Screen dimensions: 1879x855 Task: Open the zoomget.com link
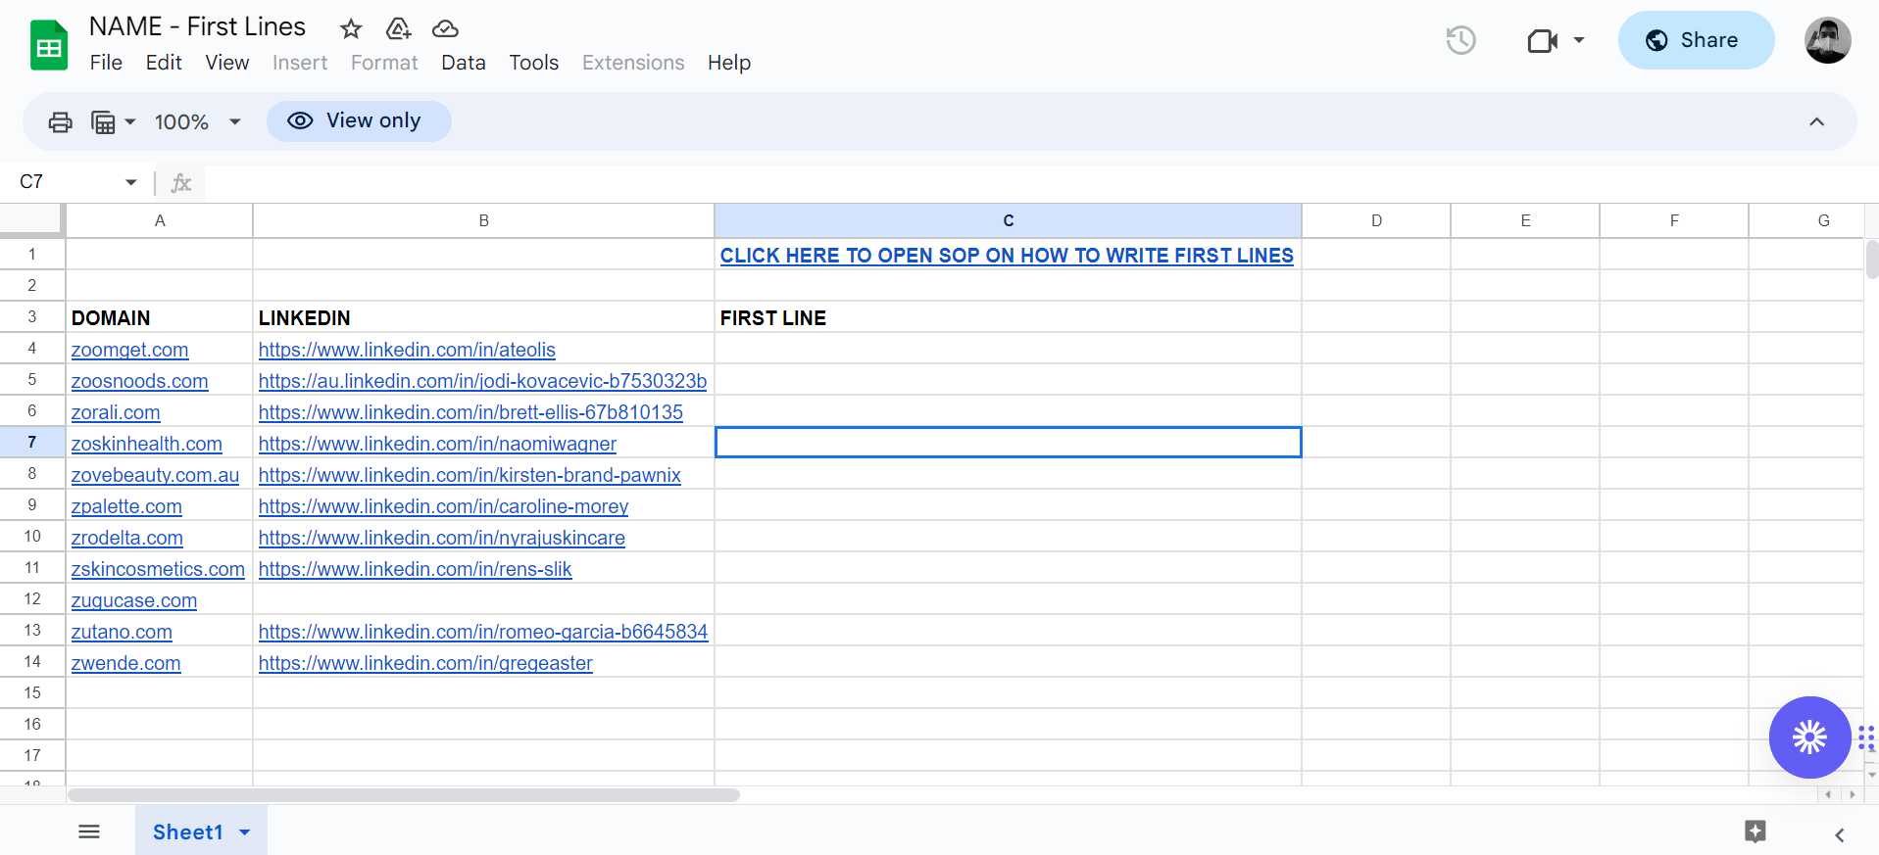(x=129, y=350)
